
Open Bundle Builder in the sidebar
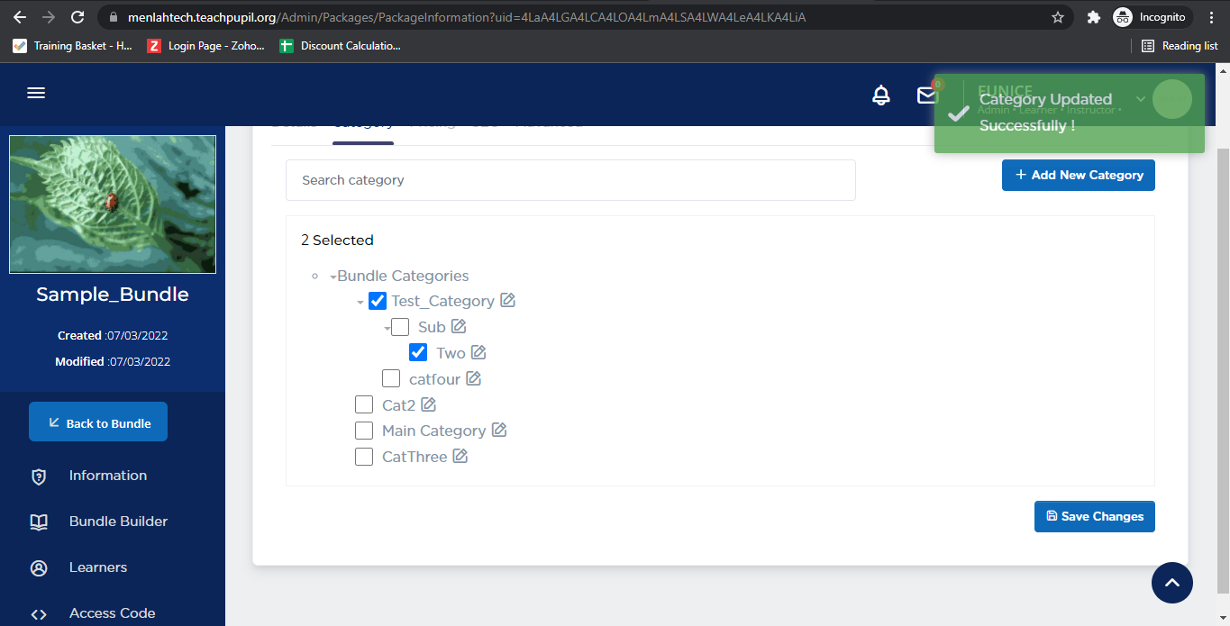[x=118, y=522]
